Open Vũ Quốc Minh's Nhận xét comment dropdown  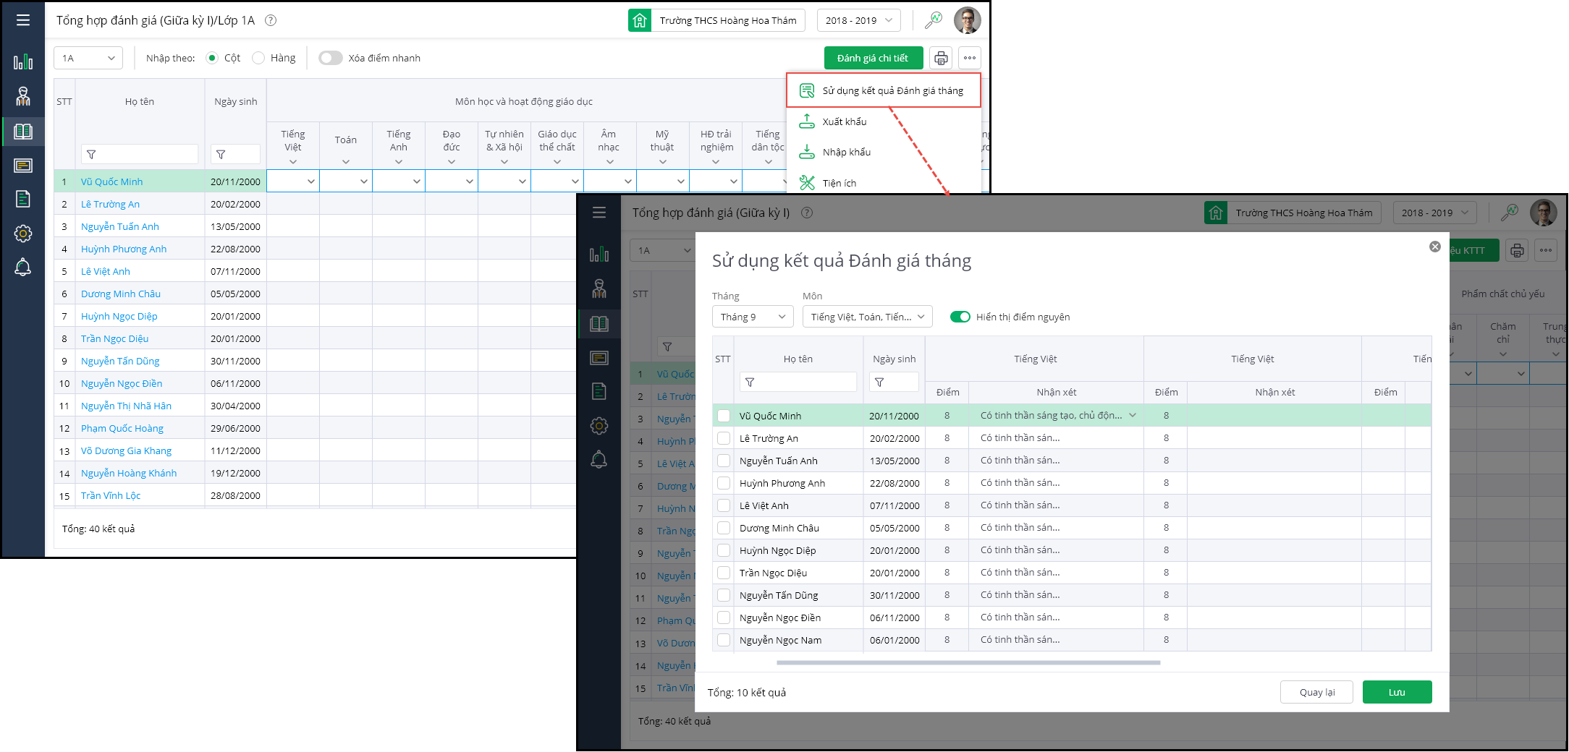coord(1133,415)
